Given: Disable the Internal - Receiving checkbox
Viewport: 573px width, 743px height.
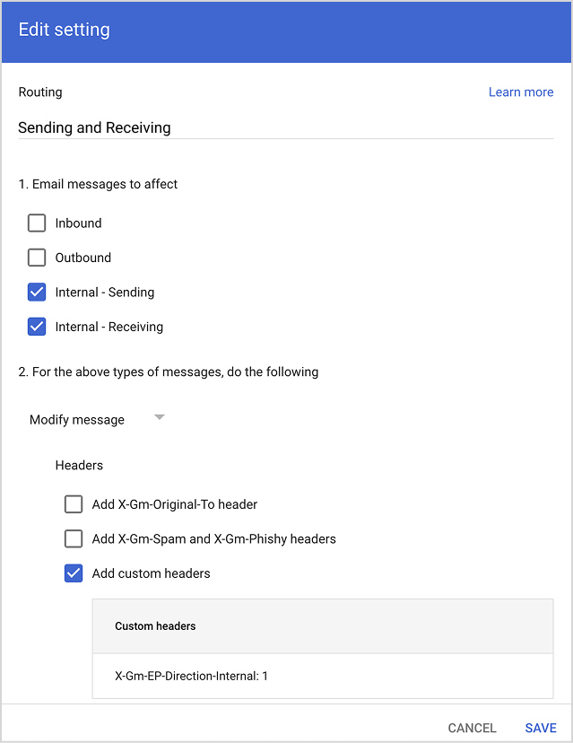Looking at the screenshot, I should (37, 327).
